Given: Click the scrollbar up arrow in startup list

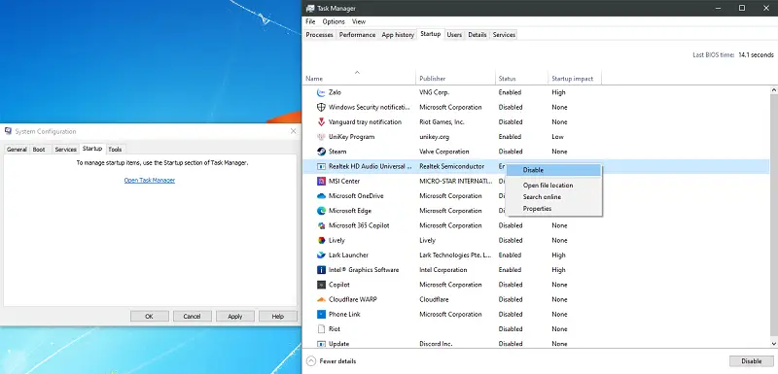Looking at the screenshot, I should point(774,90).
